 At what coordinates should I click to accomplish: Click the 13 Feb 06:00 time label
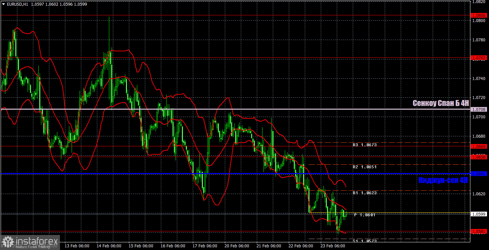point(77,246)
